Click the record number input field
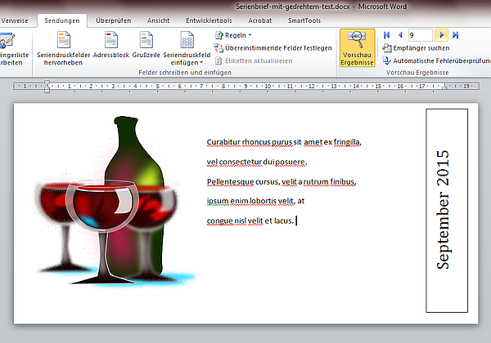Screen dimensions: 491x343 pyautogui.click(x=419, y=35)
